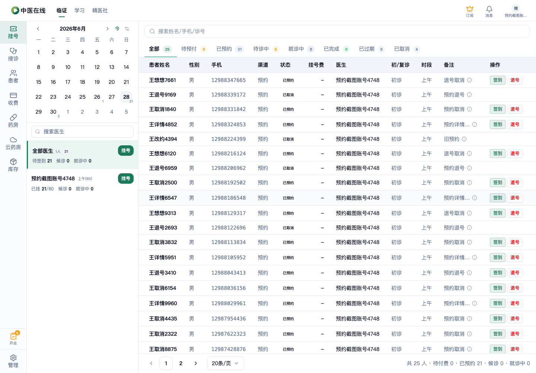This screenshot has width=536, height=373.
Task: Switch to the 已过期 tab
Action: (372, 49)
